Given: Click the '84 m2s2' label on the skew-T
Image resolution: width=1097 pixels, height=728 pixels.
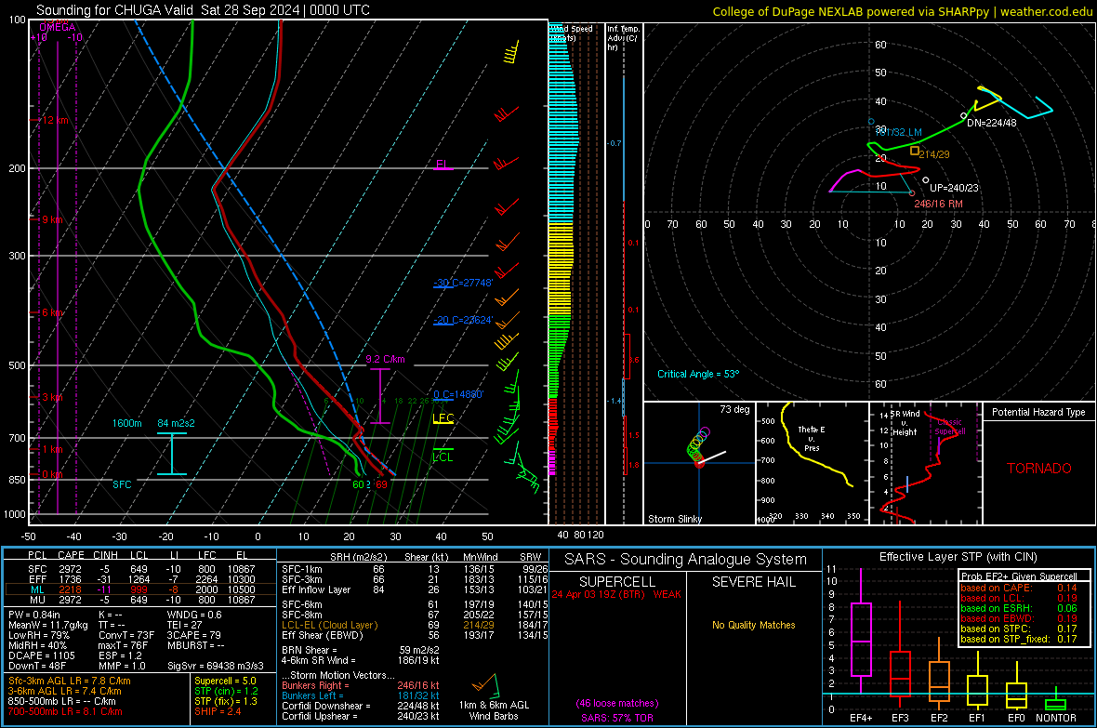Looking at the screenshot, I should [177, 423].
